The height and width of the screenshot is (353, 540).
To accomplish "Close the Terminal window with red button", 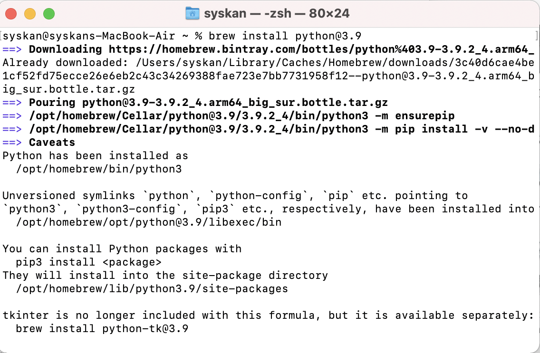I will tap(11, 14).
